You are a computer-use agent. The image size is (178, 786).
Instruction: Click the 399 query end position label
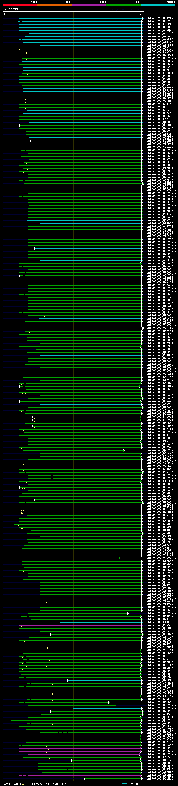(140, 14)
